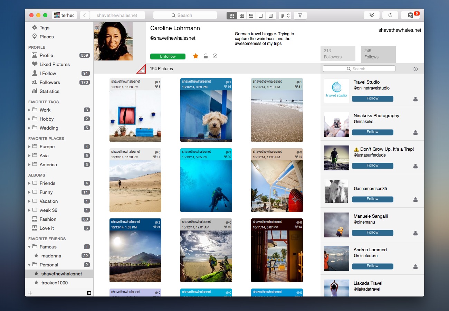
Task: Click the info icon beside the follows search
Action: click(415, 69)
